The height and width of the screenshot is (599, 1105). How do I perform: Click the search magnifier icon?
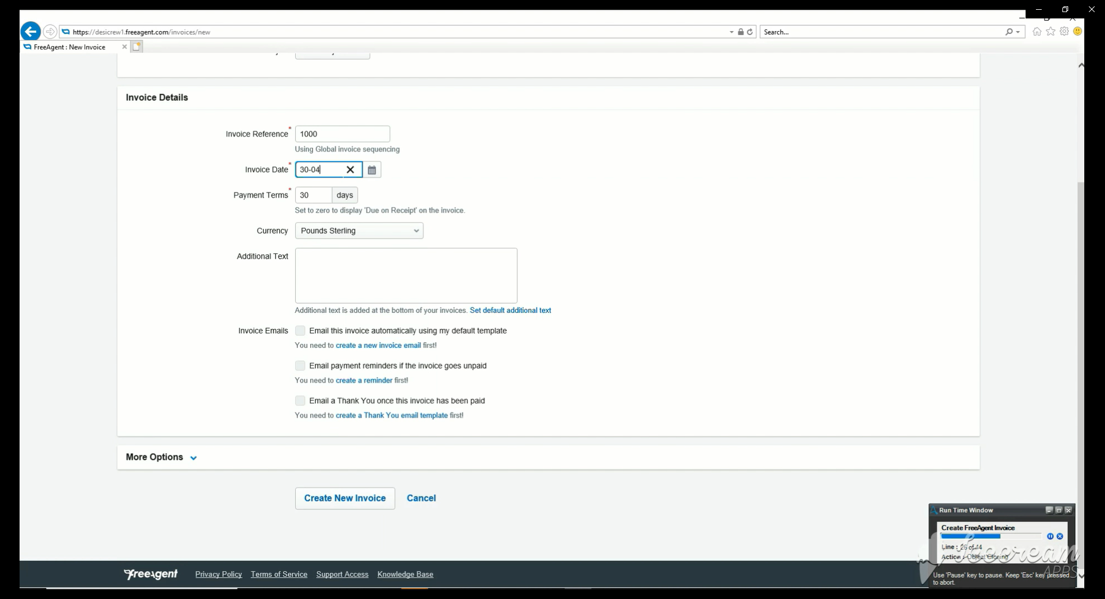tap(1009, 32)
